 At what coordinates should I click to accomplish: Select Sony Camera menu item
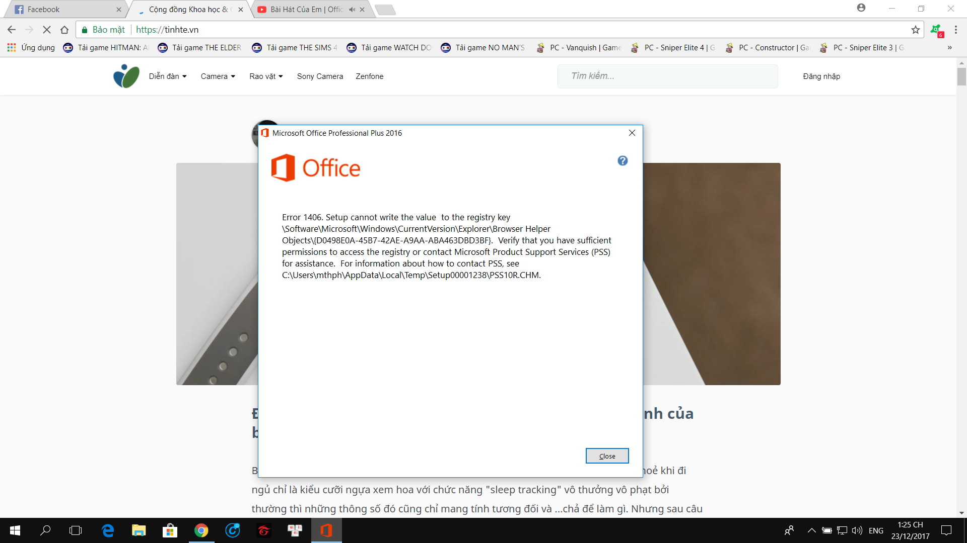coord(320,75)
